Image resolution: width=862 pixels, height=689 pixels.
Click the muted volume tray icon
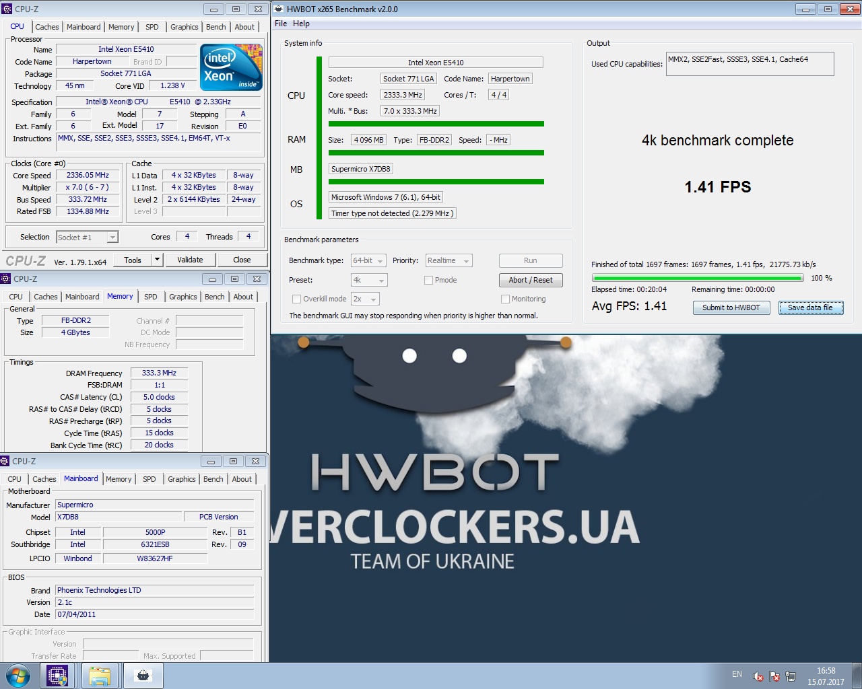coord(758,676)
